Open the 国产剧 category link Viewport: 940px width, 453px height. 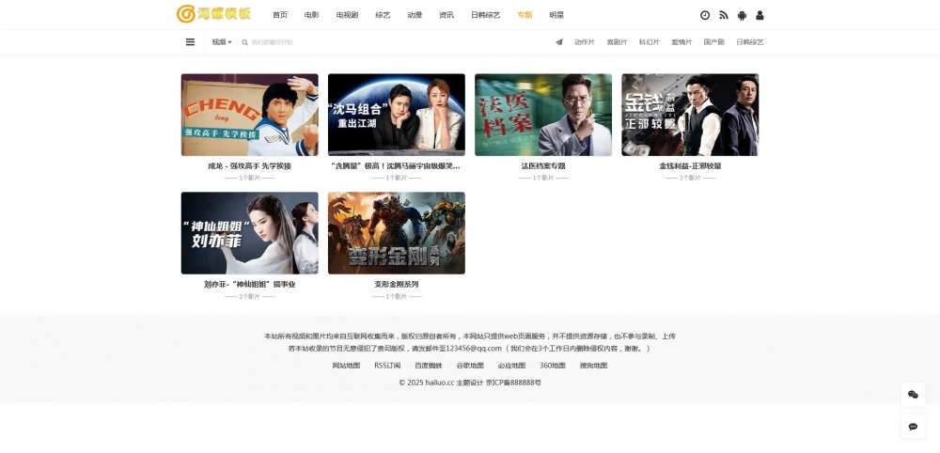[713, 42]
